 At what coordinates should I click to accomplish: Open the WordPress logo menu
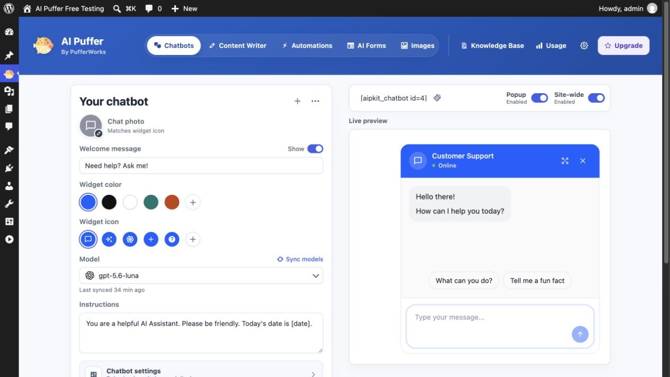(9, 8)
